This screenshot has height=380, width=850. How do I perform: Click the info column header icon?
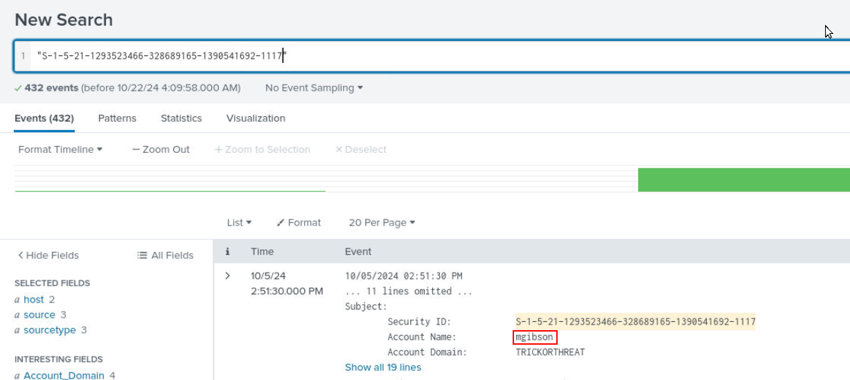[227, 252]
